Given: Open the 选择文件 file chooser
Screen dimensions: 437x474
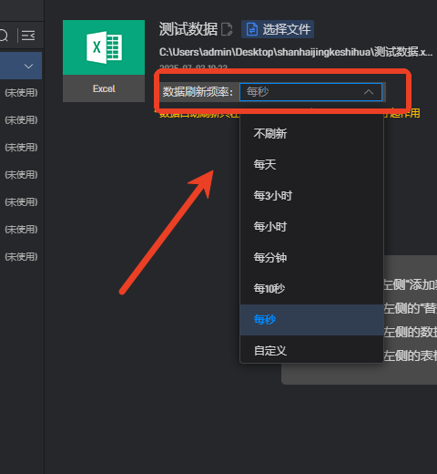Looking at the screenshot, I should (278, 29).
